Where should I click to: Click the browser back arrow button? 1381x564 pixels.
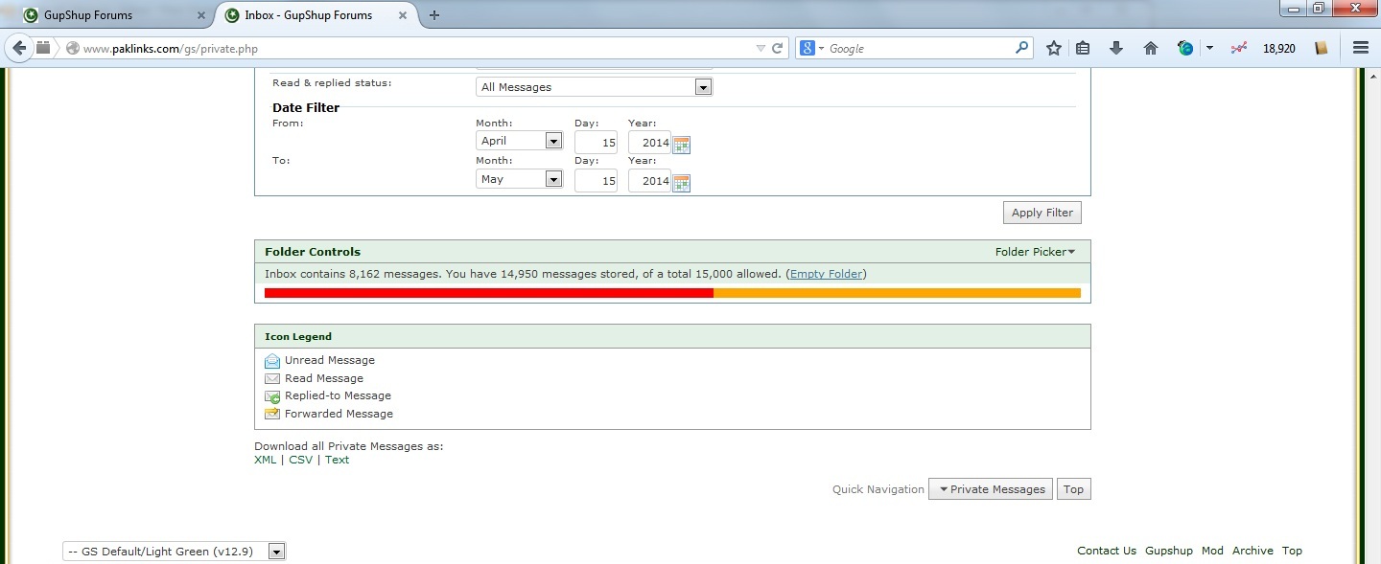pyautogui.click(x=19, y=48)
